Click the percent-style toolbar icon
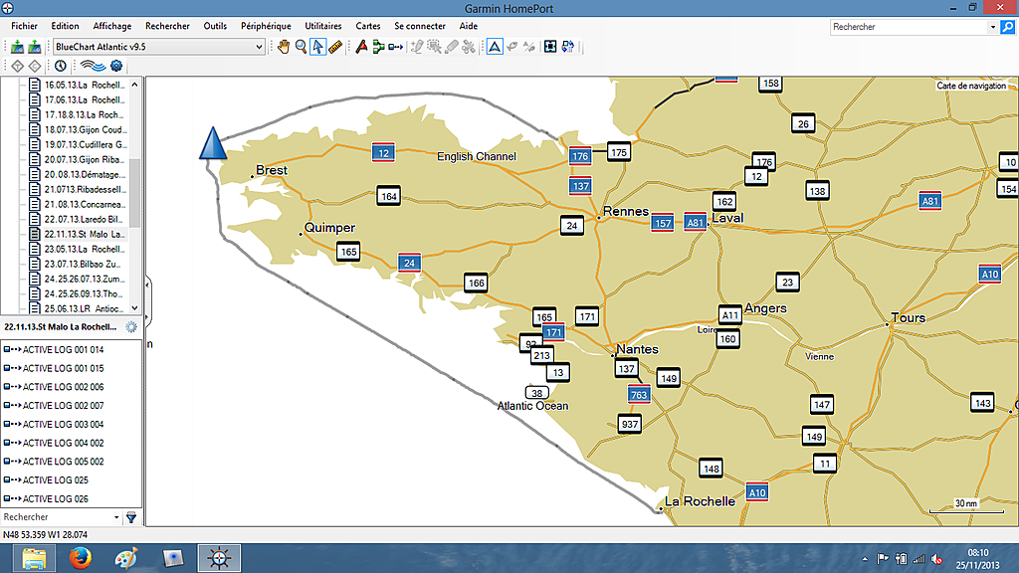 [x=529, y=47]
